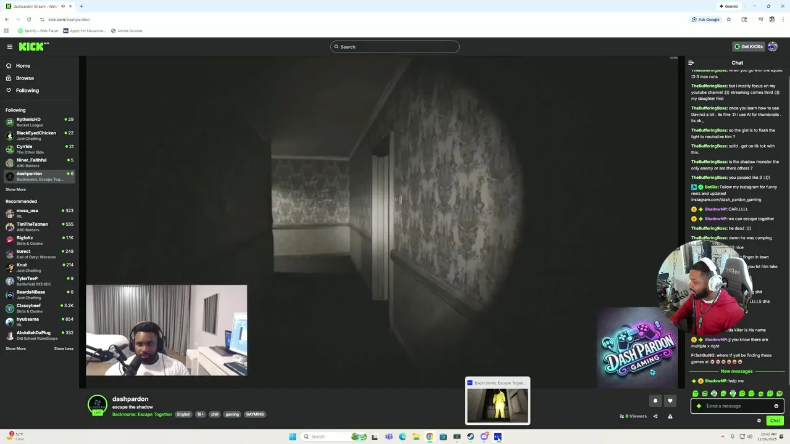Open Microsoft Teams from taskbar
This screenshot has width=790, height=444.
coord(389,437)
